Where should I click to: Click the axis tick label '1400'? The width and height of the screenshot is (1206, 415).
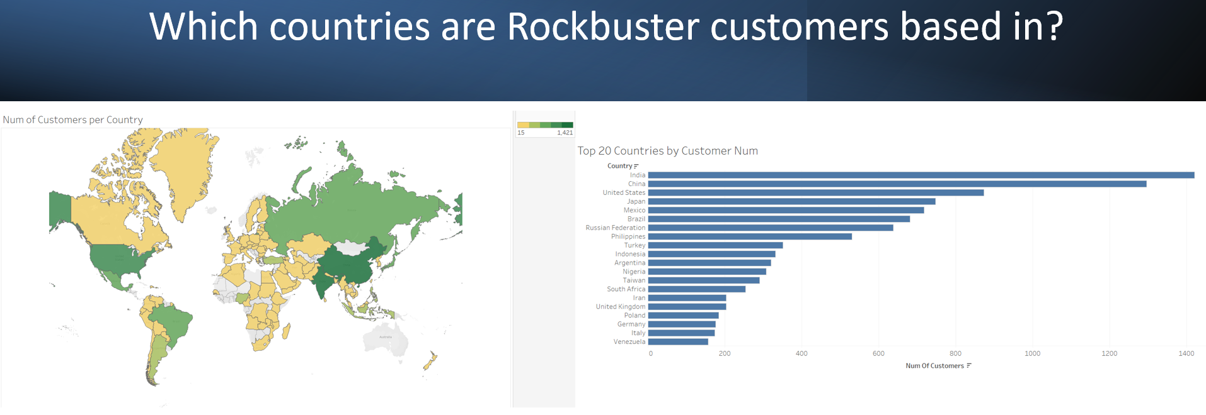click(x=1186, y=353)
